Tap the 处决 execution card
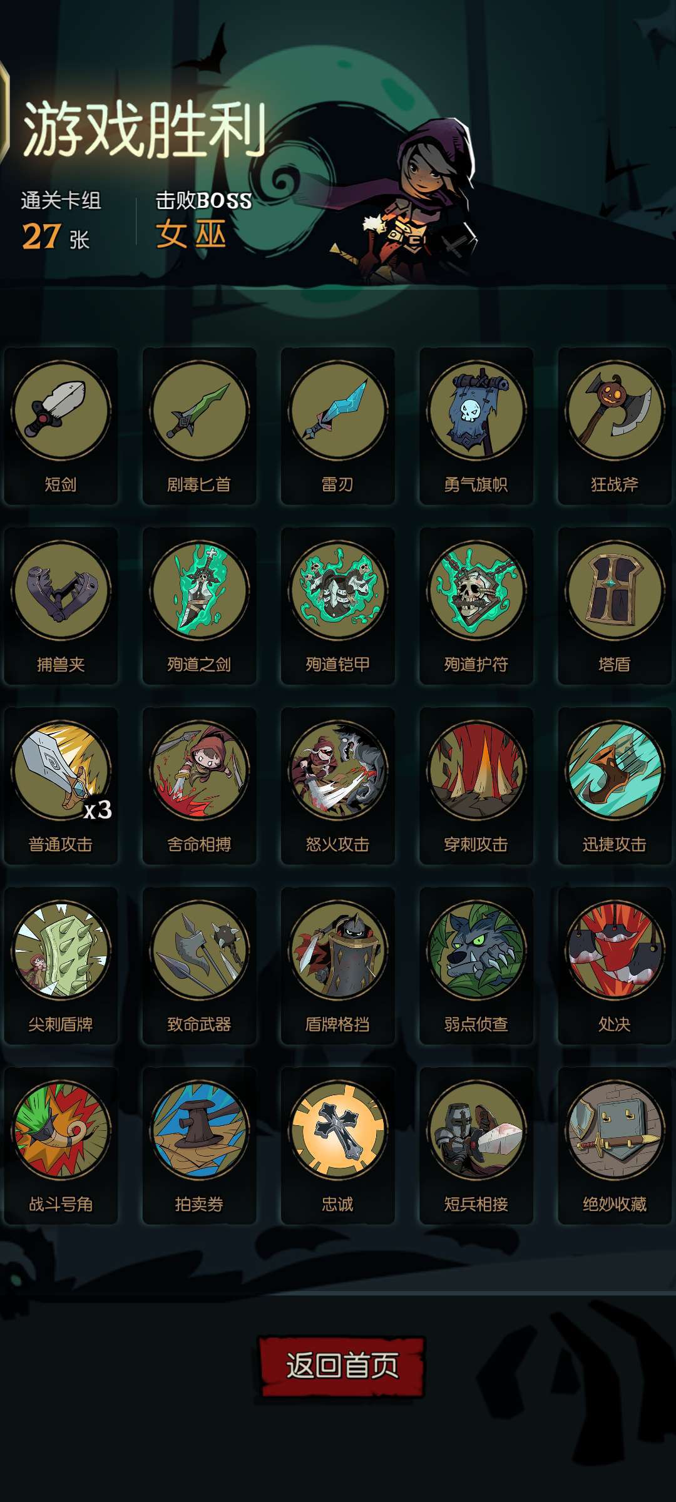Screen dimensions: 676x1502 pyautogui.click(x=614, y=966)
